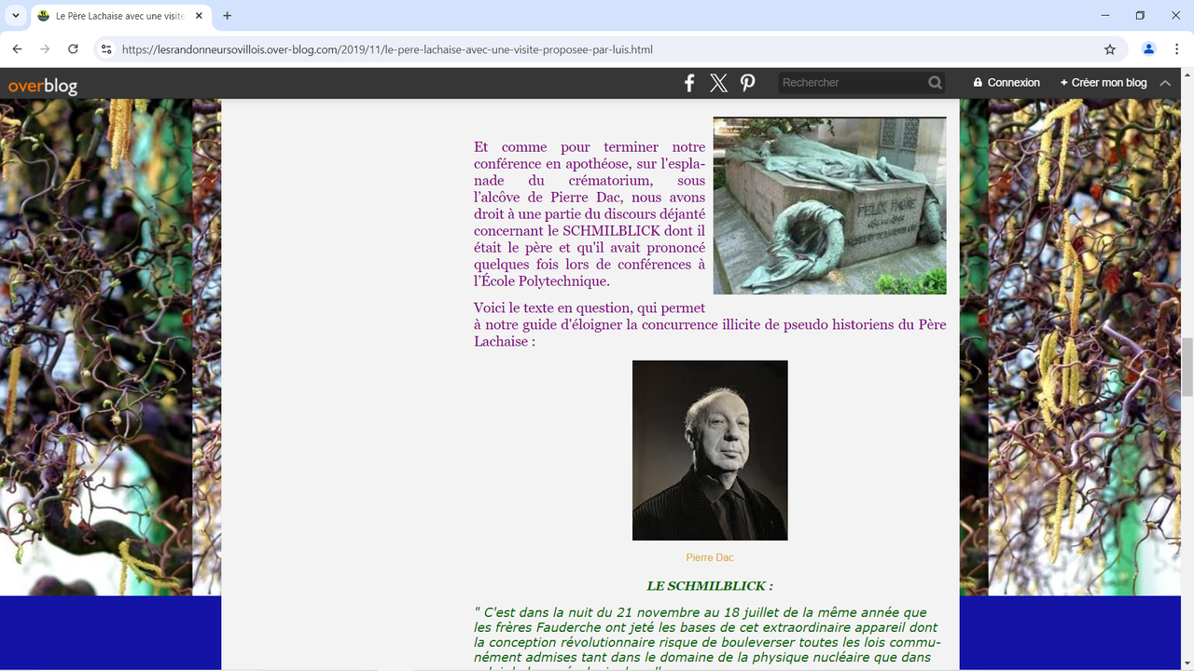1194x671 pixels.
Task: Open the Félix Faure tomb photo
Action: click(829, 206)
